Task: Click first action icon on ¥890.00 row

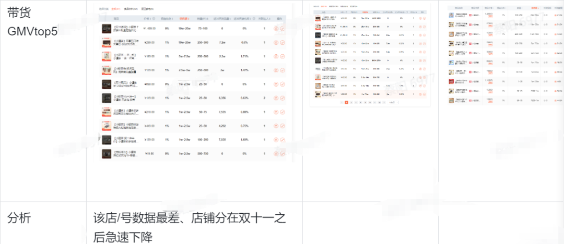Action: coord(275,84)
